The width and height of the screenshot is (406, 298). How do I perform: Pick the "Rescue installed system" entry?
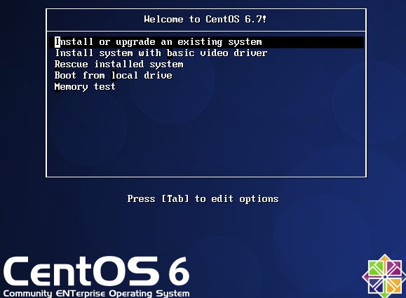pos(119,65)
